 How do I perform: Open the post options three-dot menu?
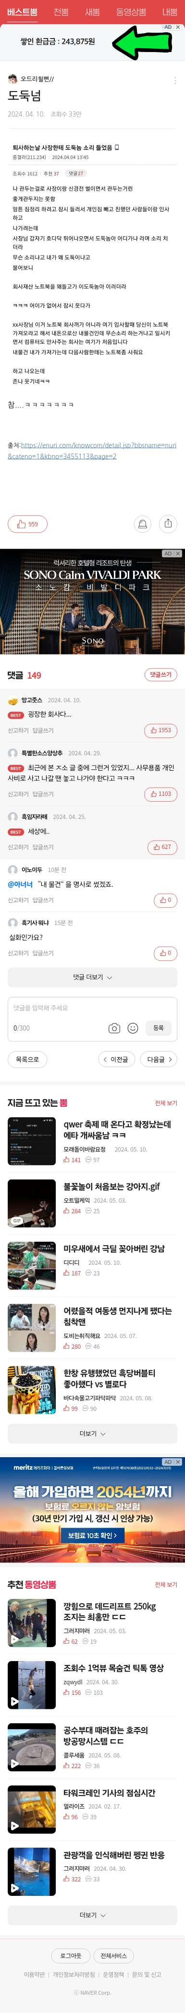point(175,80)
